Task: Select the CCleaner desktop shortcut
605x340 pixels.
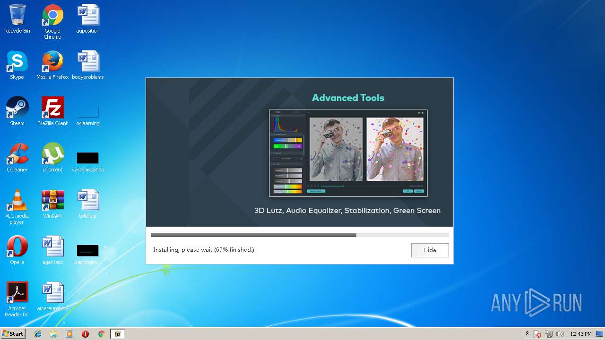Action: click(x=17, y=158)
